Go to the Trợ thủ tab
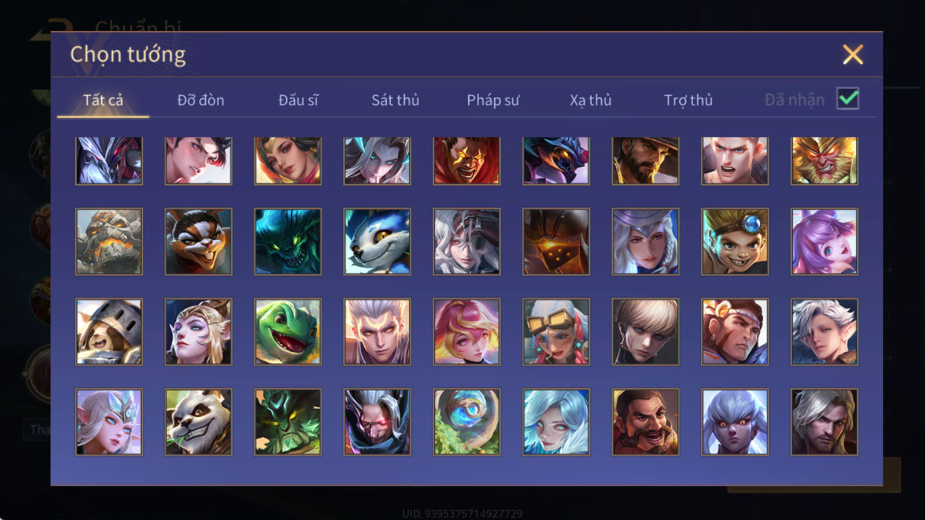The height and width of the screenshot is (520, 925). point(688,100)
